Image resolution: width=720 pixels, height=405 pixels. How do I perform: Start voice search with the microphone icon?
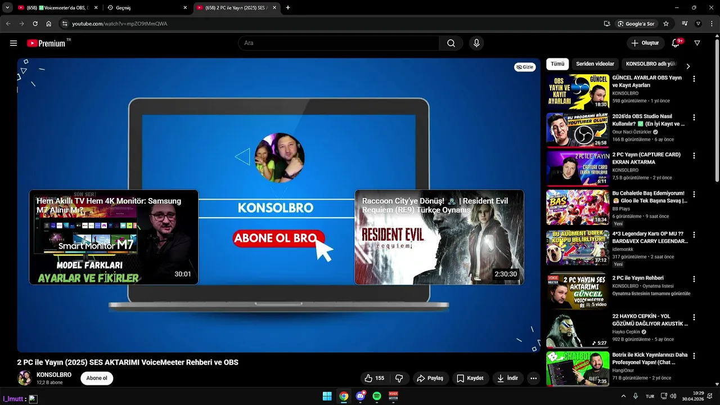click(476, 43)
